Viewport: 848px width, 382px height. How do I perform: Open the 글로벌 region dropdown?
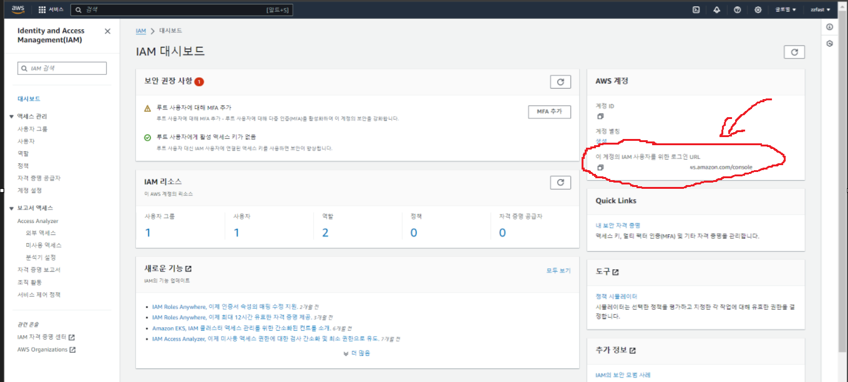[786, 10]
